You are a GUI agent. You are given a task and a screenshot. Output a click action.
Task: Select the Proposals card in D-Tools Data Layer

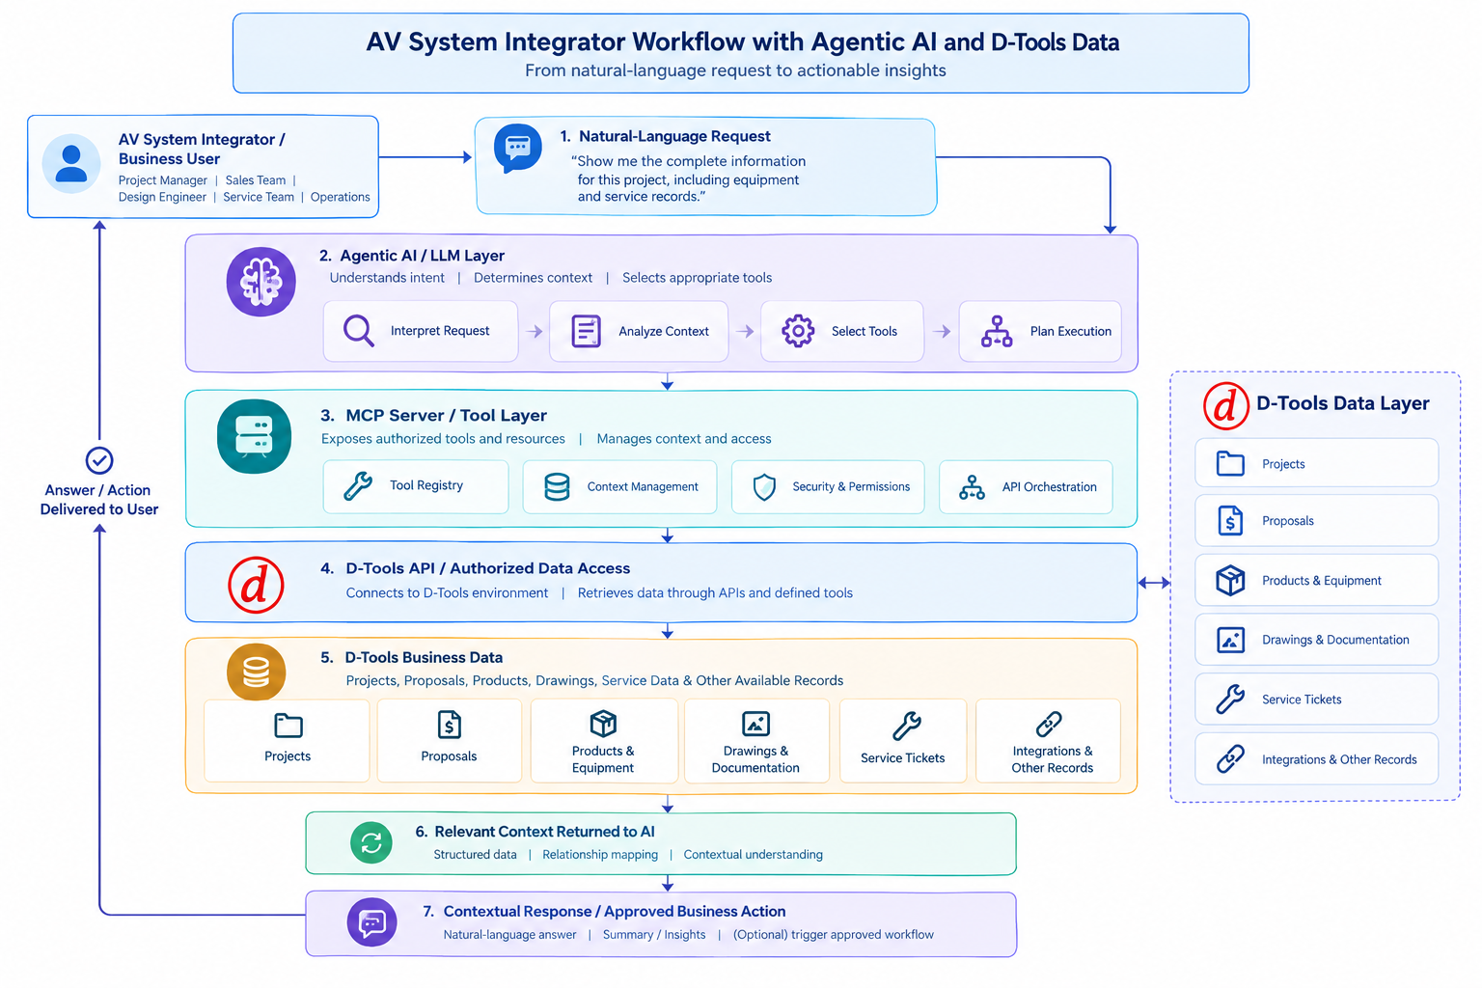pos(1316,521)
